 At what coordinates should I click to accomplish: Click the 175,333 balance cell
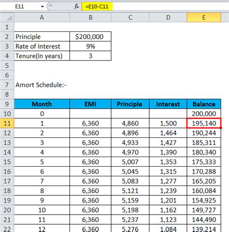coord(204,162)
